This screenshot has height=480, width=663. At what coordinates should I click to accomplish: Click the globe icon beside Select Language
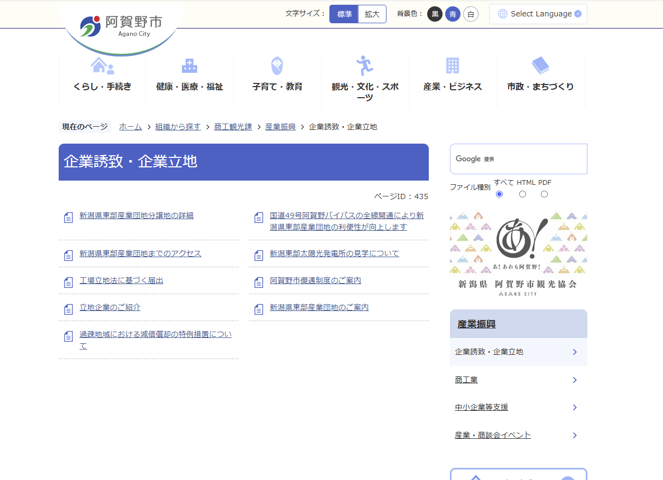pyautogui.click(x=503, y=14)
